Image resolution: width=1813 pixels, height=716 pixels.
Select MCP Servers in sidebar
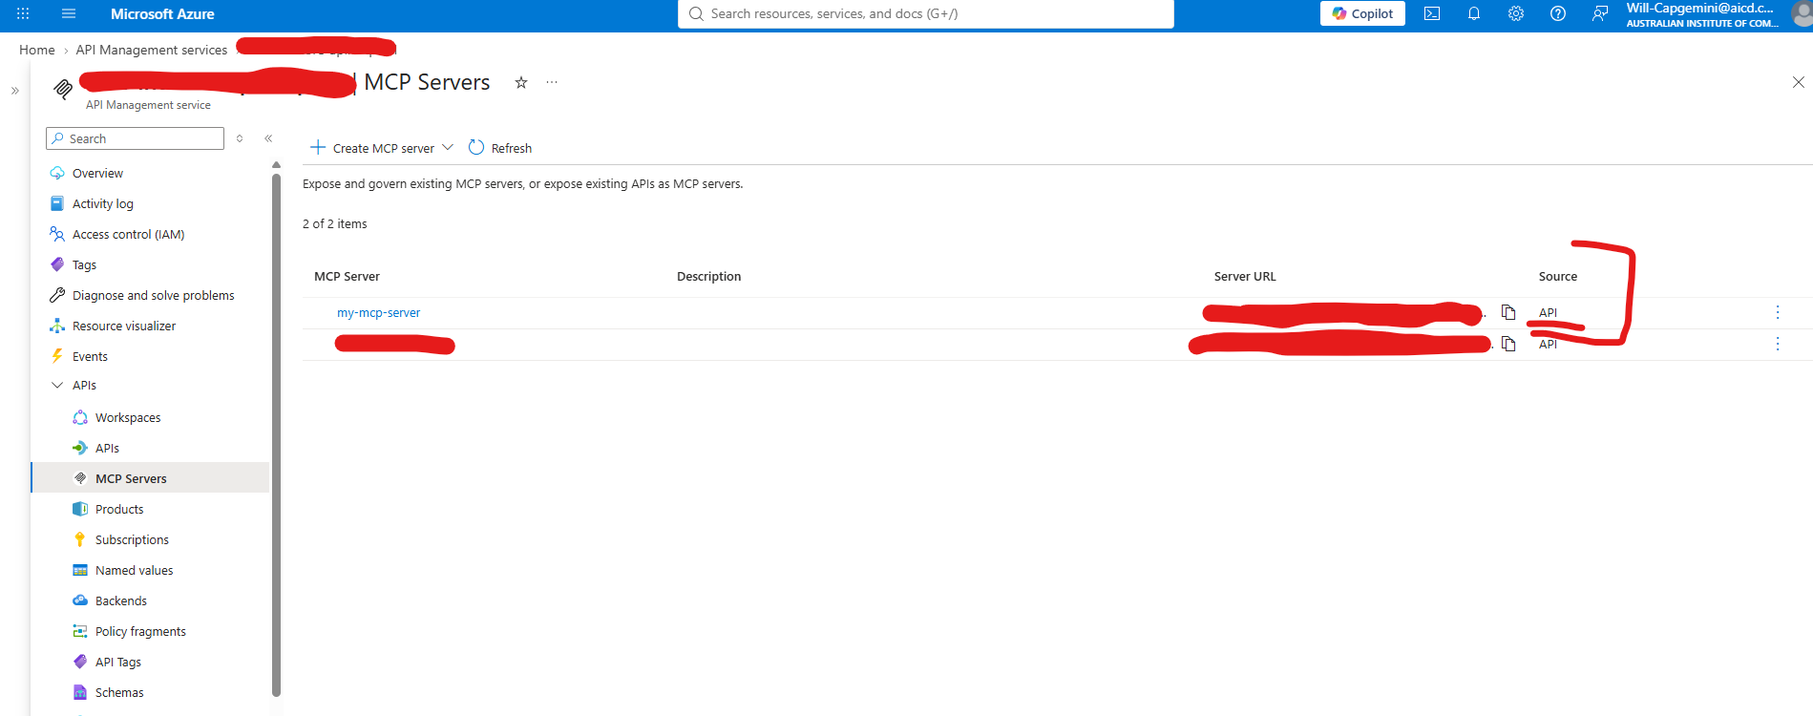point(151,478)
